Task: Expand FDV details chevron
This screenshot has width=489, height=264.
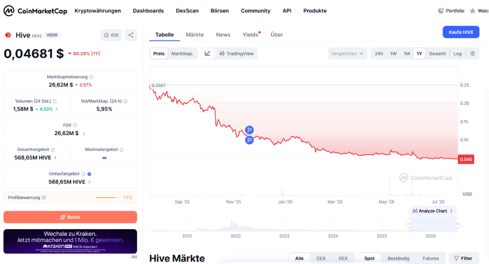Action: click(84, 133)
